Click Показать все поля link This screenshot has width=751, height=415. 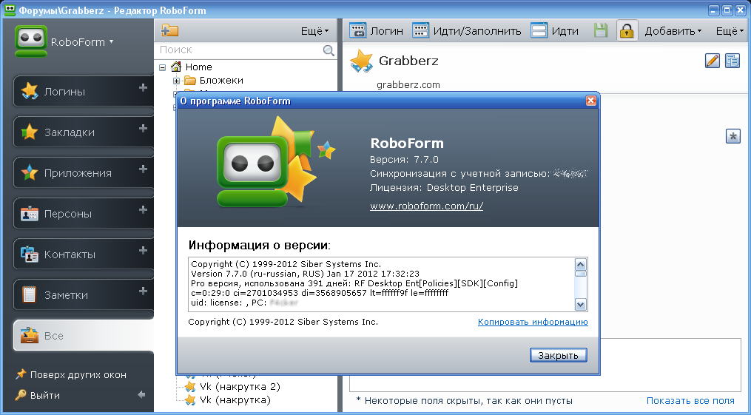tap(690, 401)
